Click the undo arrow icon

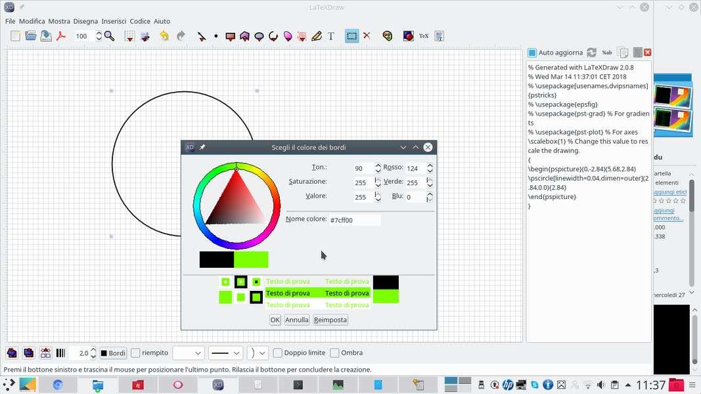coord(164,36)
